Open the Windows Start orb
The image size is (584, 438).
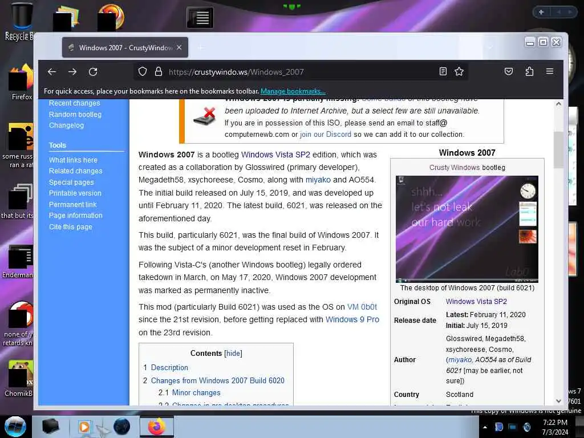(15, 427)
